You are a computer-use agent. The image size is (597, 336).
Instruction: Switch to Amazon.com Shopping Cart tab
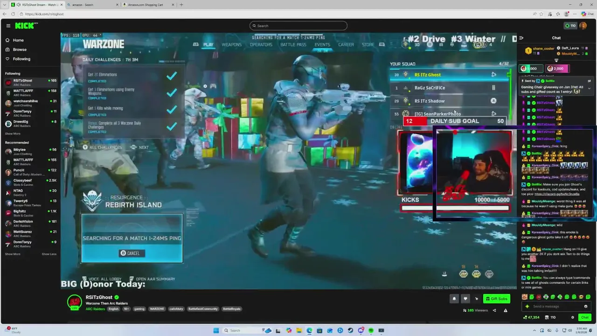(x=148, y=5)
